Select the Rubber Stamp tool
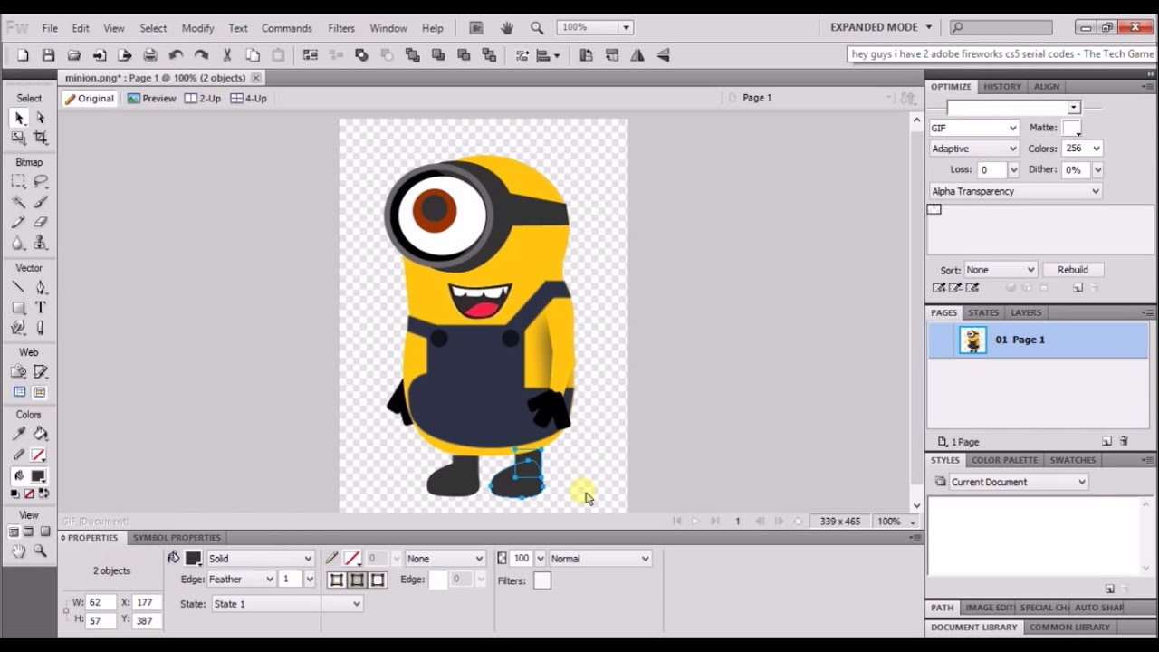 coord(40,244)
